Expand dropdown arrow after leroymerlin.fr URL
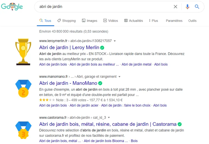The height and width of the screenshot is (144, 209). 115,41
